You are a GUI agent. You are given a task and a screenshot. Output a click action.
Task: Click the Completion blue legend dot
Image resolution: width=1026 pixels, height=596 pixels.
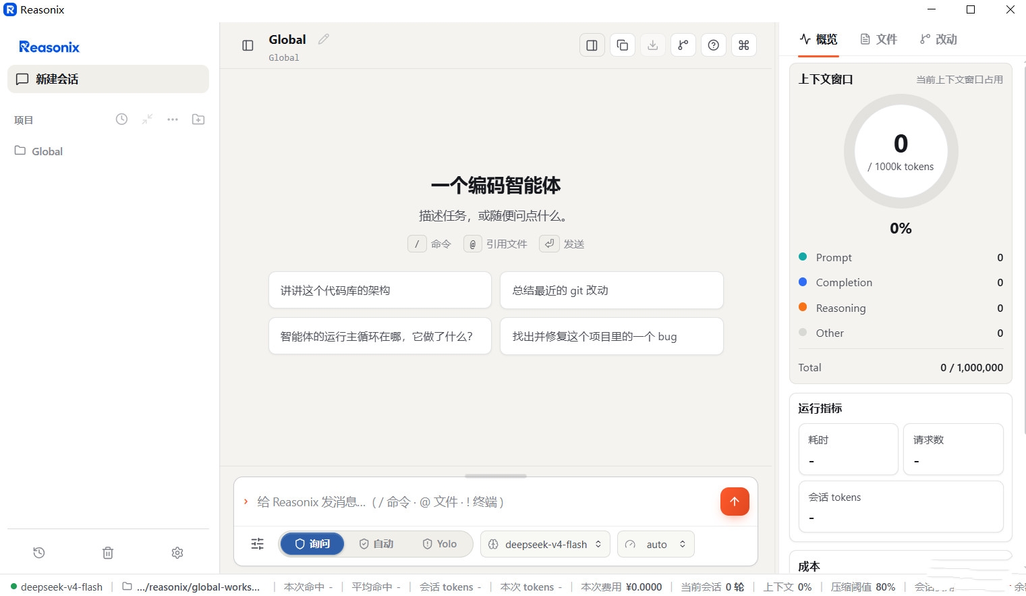tap(803, 281)
